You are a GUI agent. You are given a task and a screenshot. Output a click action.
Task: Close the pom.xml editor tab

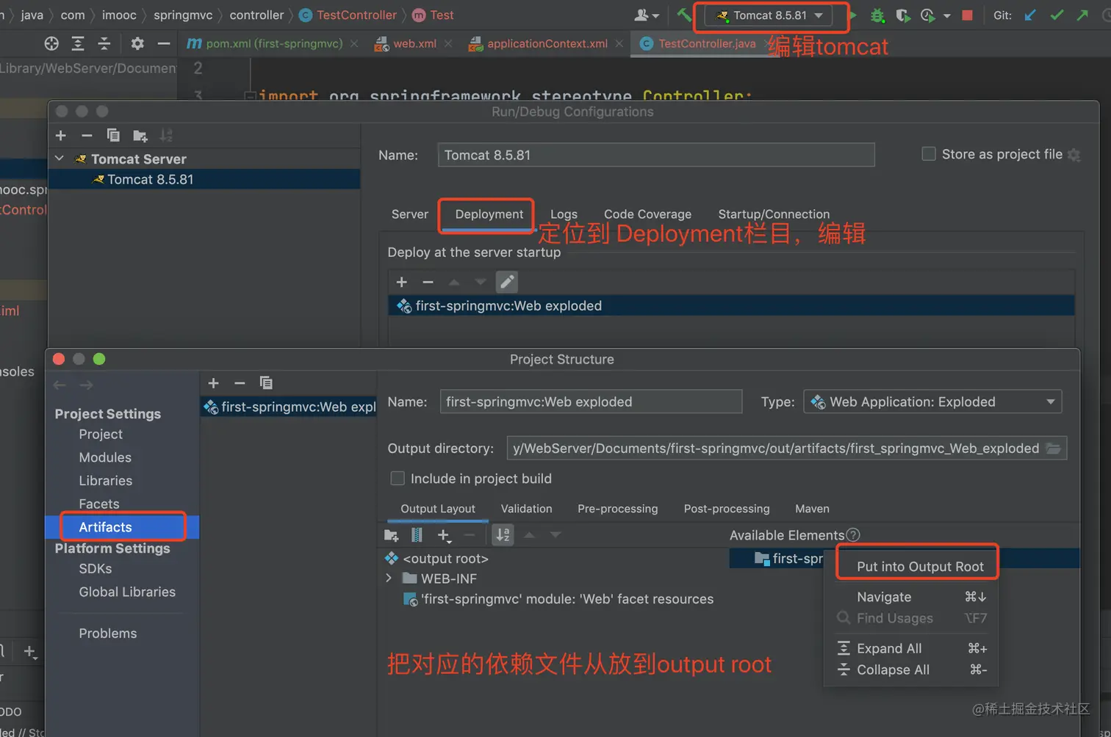coord(354,44)
